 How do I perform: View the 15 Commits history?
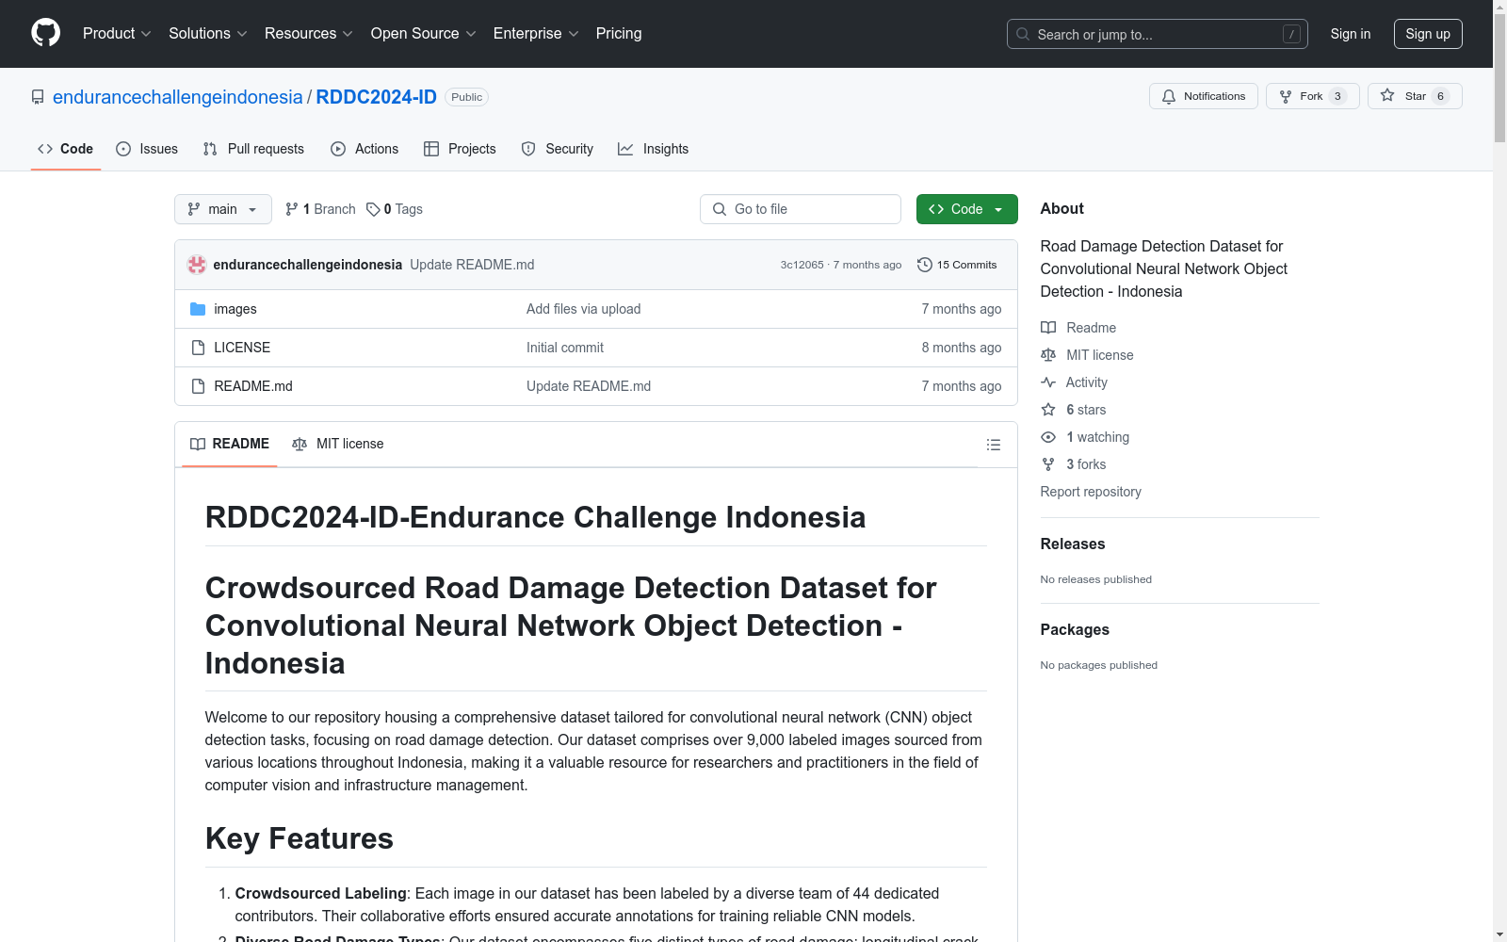coord(958,265)
